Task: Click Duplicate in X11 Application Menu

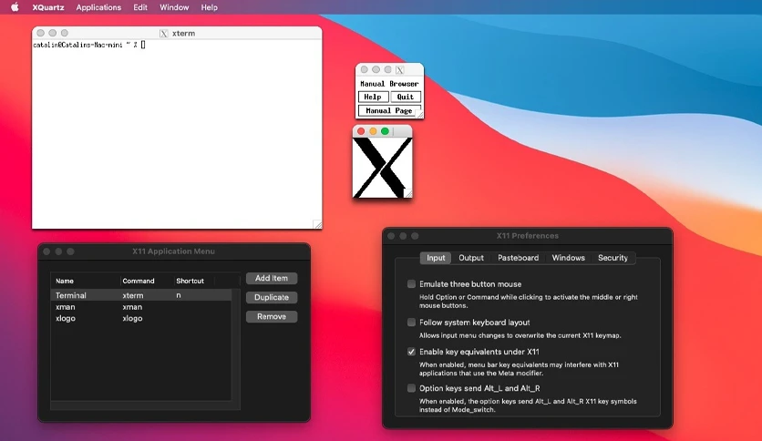Action: coord(272,297)
